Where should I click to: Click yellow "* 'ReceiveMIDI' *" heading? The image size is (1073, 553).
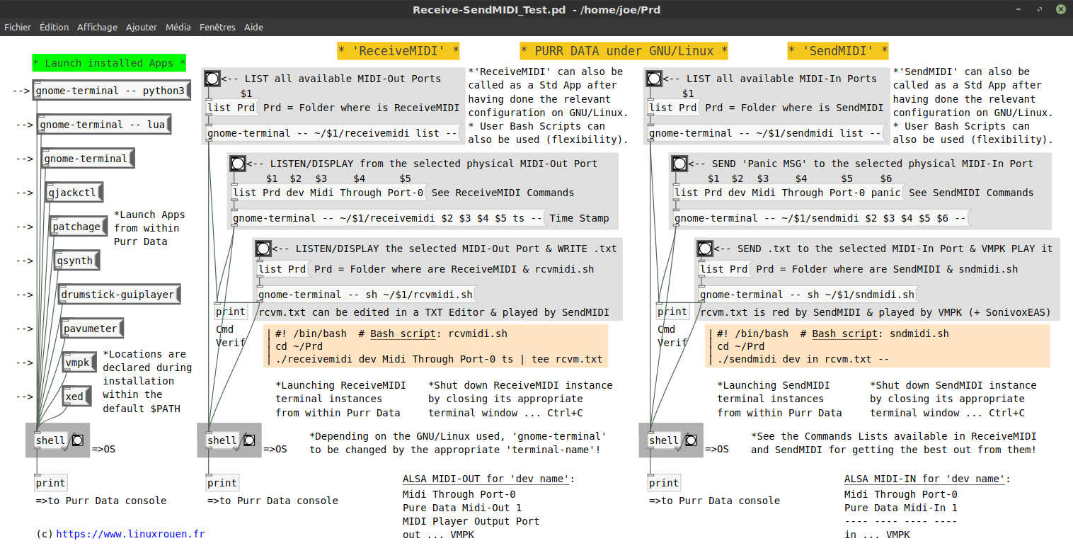click(x=398, y=51)
